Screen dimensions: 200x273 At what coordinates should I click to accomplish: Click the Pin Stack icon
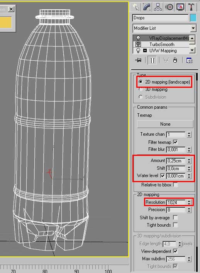click(x=138, y=60)
